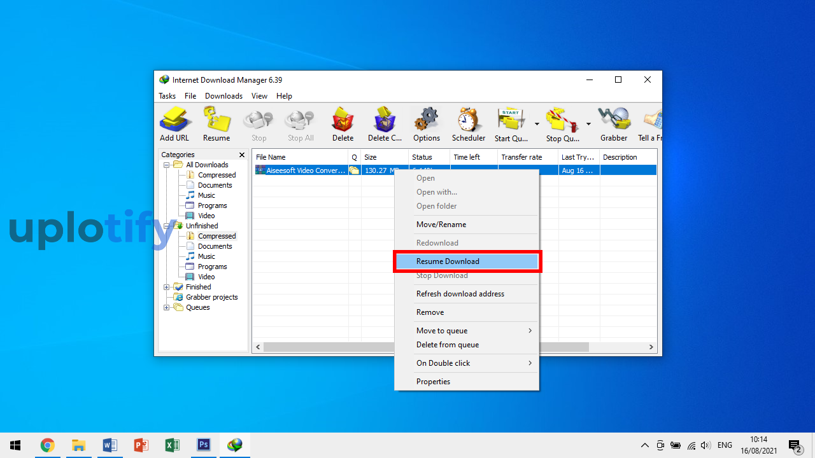Viewport: 815px width, 458px height.
Task: Open the Help menu
Action: [x=284, y=96]
